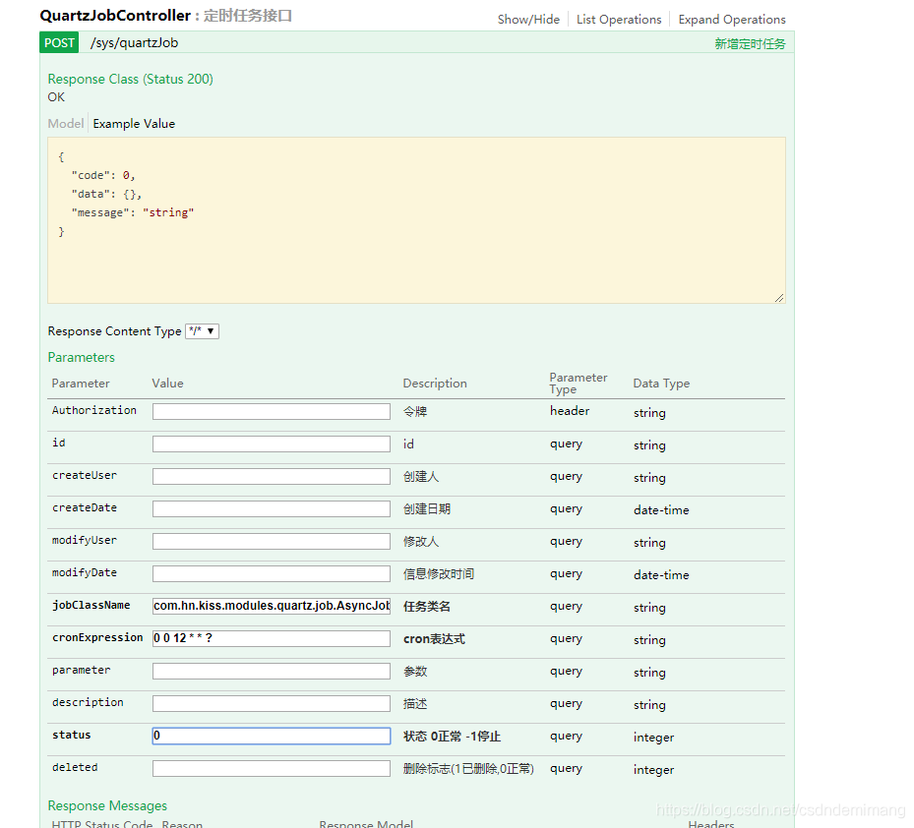Click the cronExpression input field
The image size is (914, 828).
point(272,638)
